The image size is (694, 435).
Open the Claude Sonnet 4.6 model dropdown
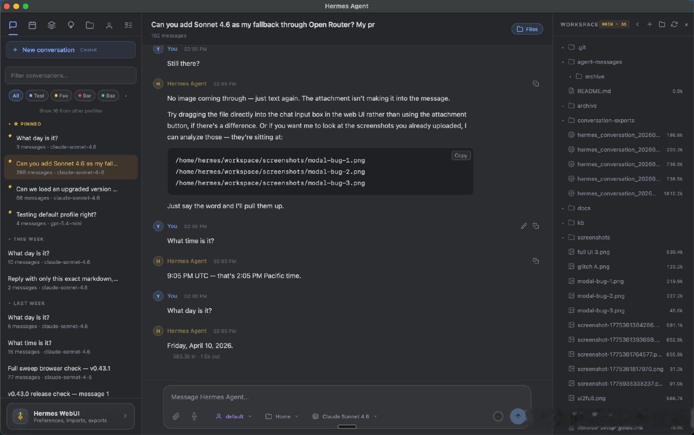[345, 416]
